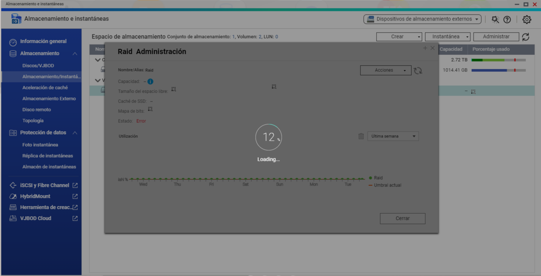
Task: Open Aceleración de caché page
Action: click(x=45, y=88)
